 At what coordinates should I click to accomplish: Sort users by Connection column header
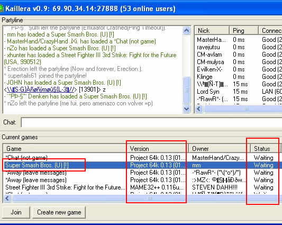tap(270, 30)
